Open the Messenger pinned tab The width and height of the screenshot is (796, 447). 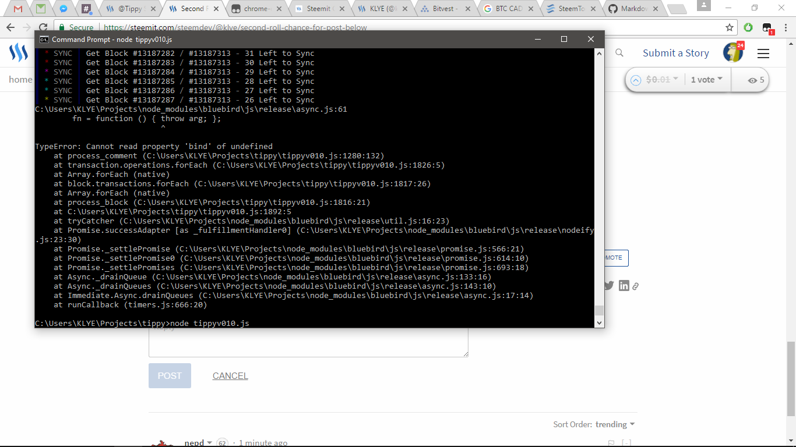(64, 9)
